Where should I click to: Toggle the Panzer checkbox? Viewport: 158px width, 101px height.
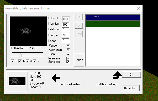tap(68, 46)
